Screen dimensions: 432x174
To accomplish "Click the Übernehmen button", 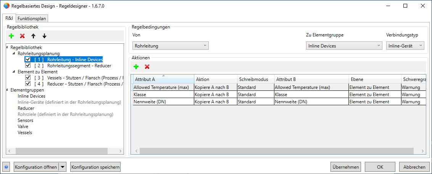I will click(346, 167).
